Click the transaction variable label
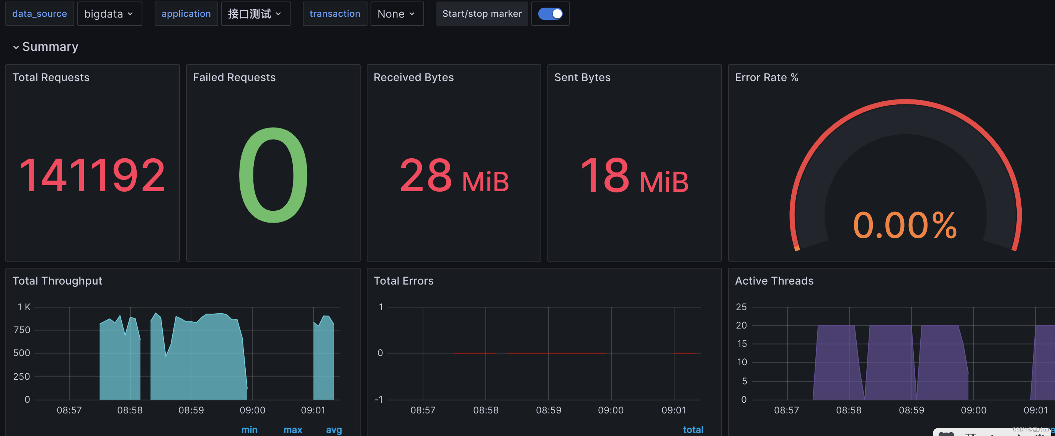The height and width of the screenshot is (436, 1055). point(335,13)
